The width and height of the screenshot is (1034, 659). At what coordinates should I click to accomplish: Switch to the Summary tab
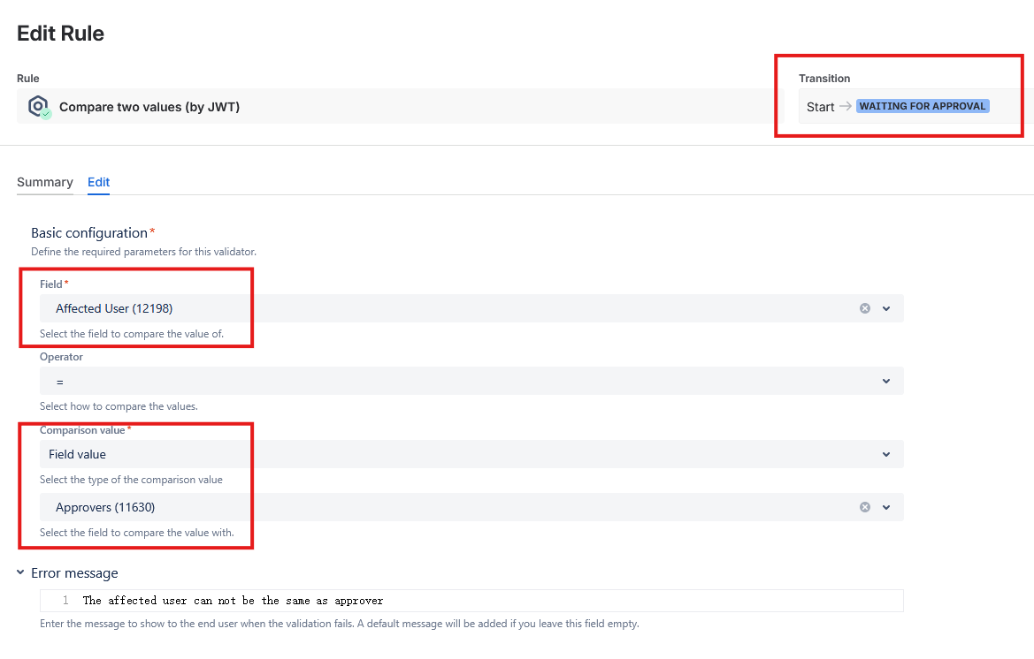pos(45,182)
